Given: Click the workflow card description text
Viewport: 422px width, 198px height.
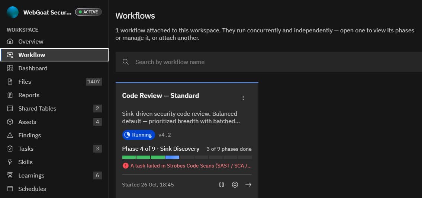Looking at the screenshot, I should [x=181, y=118].
